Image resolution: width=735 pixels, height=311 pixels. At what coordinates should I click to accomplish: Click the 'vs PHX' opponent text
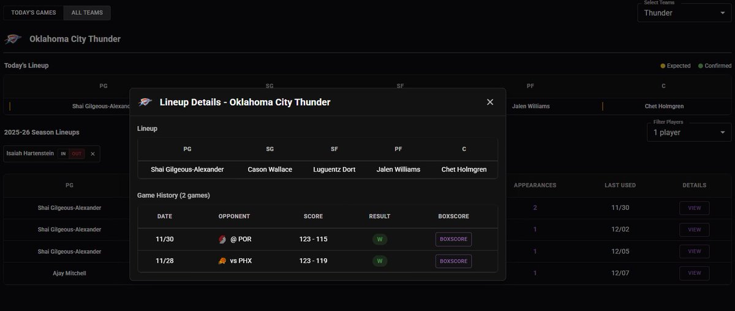241,261
